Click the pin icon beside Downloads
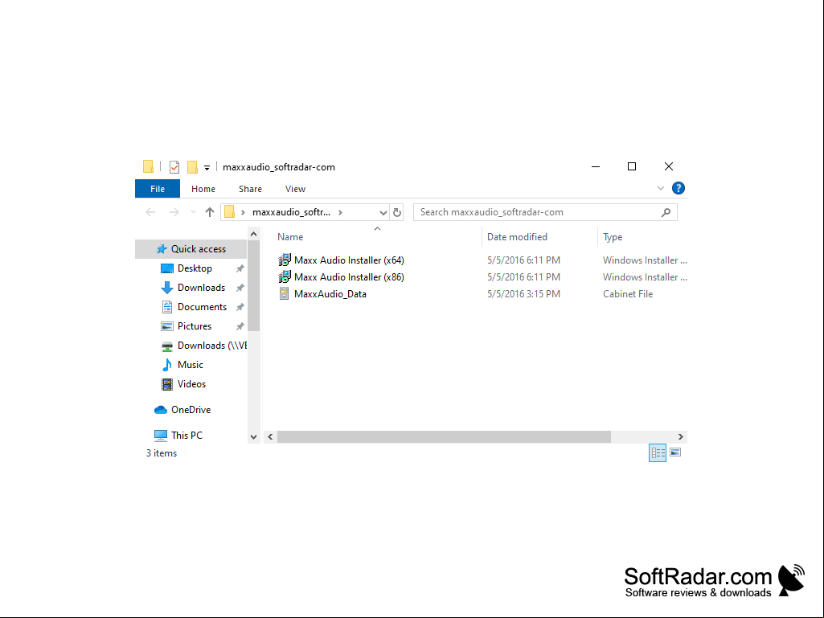 click(x=240, y=288)
